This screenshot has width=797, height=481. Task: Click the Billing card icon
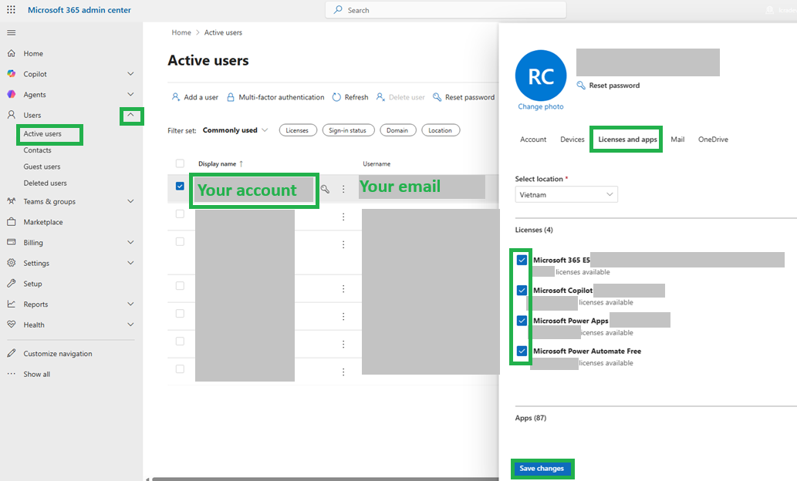[x=11, y=242]
